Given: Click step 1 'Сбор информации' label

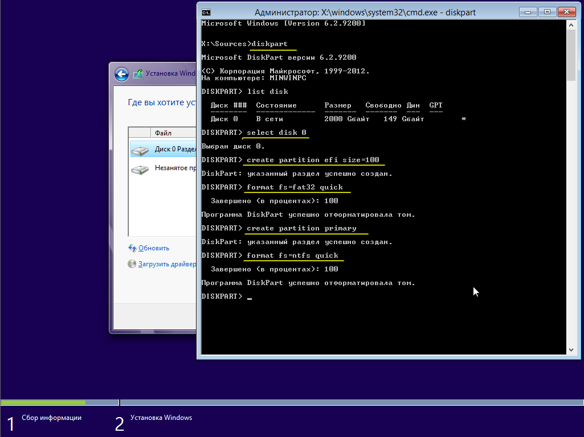Looking at the screenshot, I should pyautogui.click(x=51, y=418).
